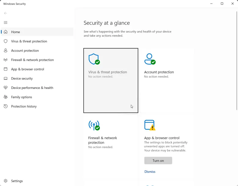Click the Dismiss link

(x=150, y=172)
